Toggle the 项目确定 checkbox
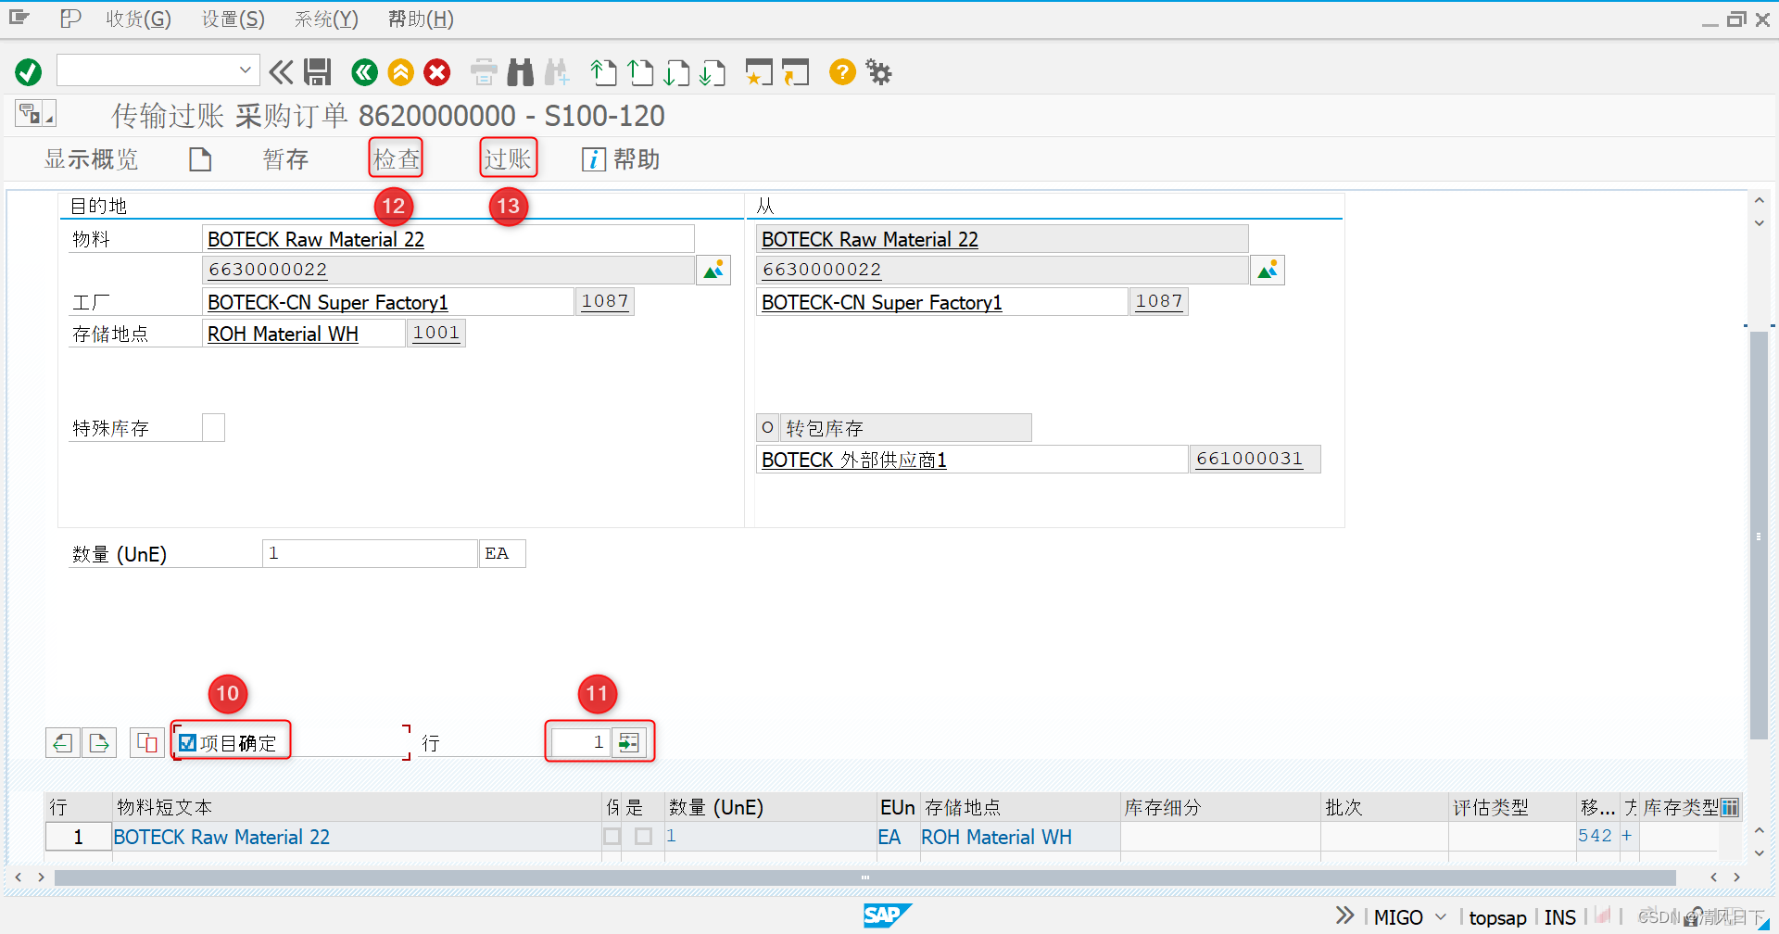 pyautogui.click(x=188, y=742)
